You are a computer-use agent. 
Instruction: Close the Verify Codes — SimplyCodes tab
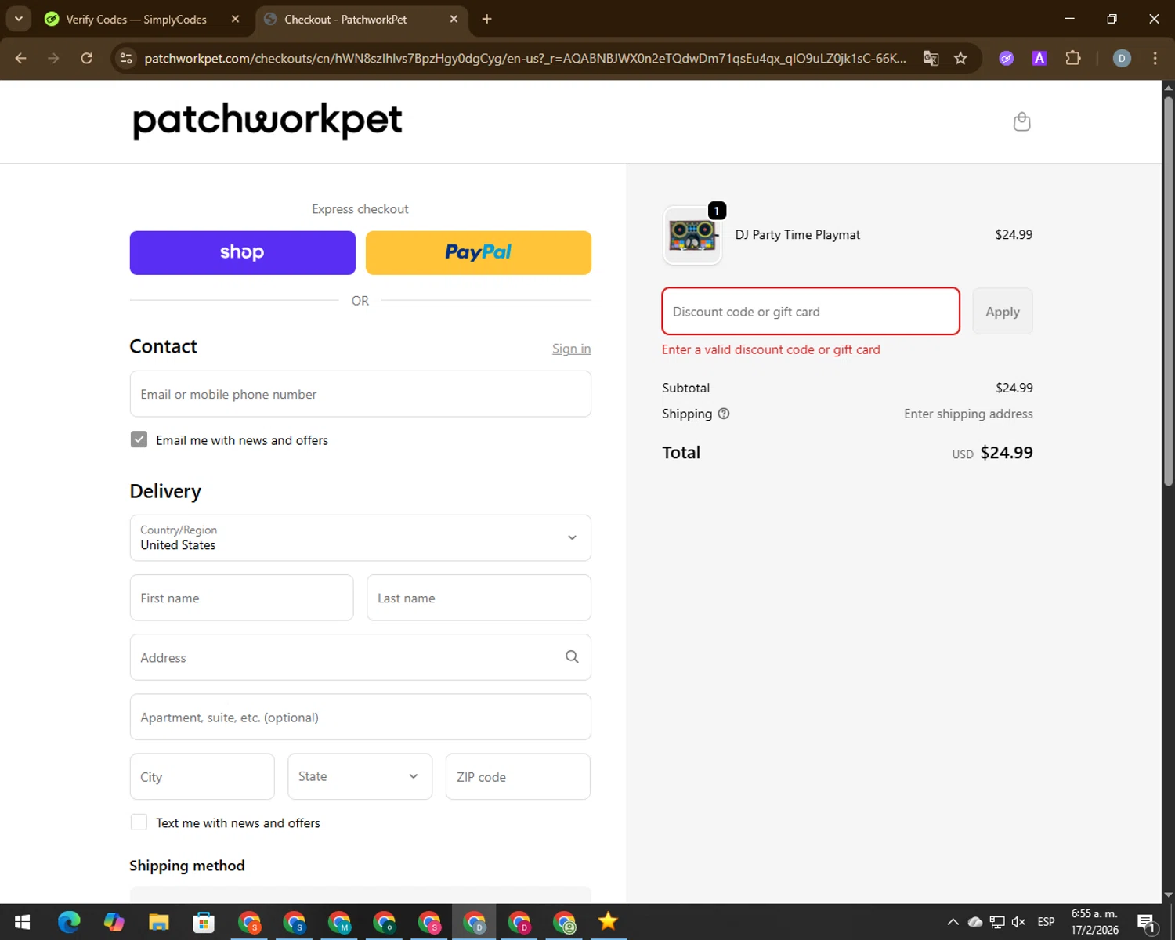pyautogui.click(x=235, y=19)
